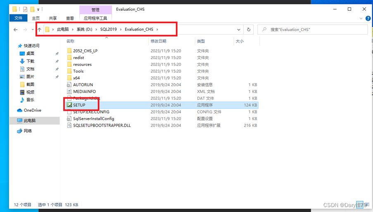This screenshot has width=373, height=212.
Task: Select the Tools folder icon
Action: click(x=69, y=71)
